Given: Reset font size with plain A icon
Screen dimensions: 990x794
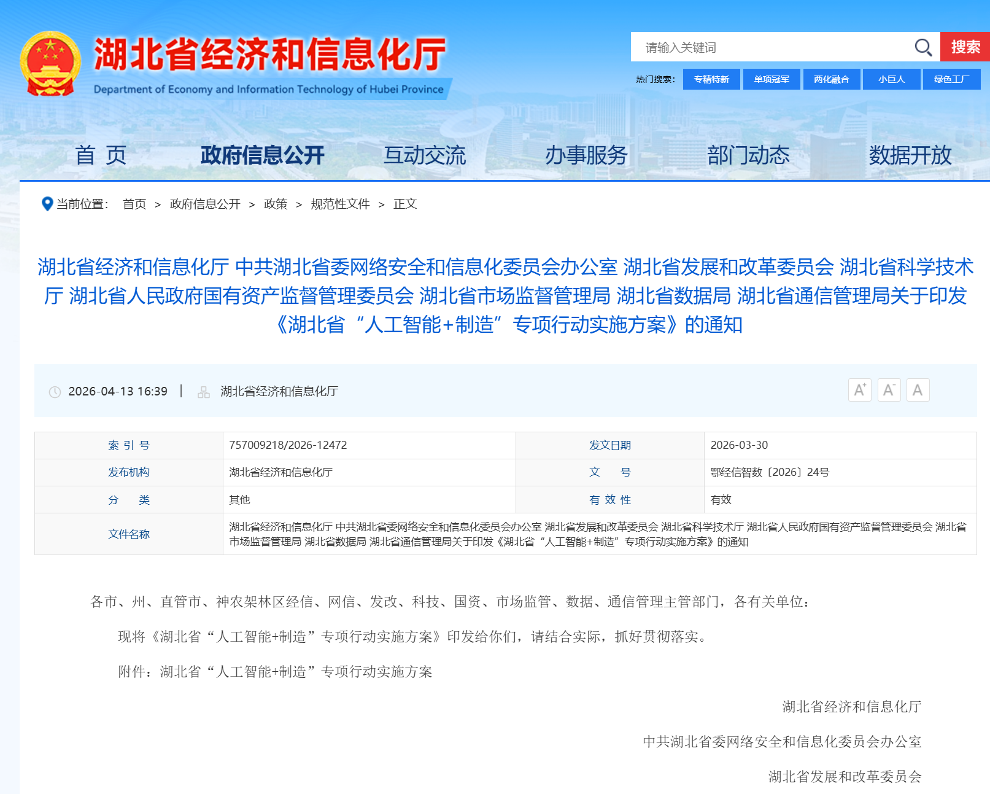Looking at the screenshot, I should pyautogui.click(x=917, y=391).
